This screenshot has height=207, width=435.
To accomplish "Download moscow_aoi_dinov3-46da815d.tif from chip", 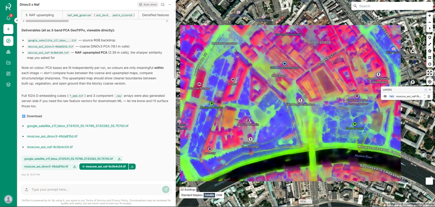I will (74, 166).
